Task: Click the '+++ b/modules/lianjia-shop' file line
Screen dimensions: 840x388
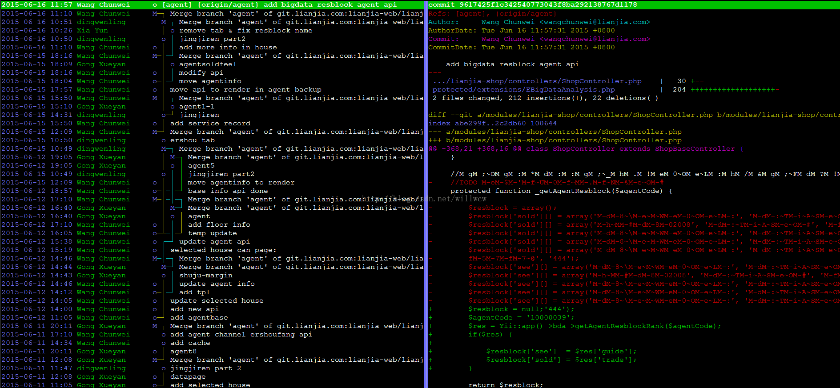Action: 555,140
